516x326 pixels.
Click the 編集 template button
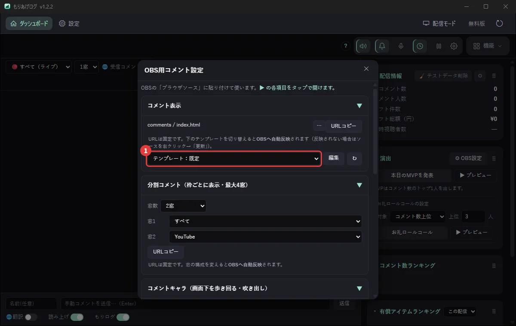pyautogui.click(x=334, y=158)
